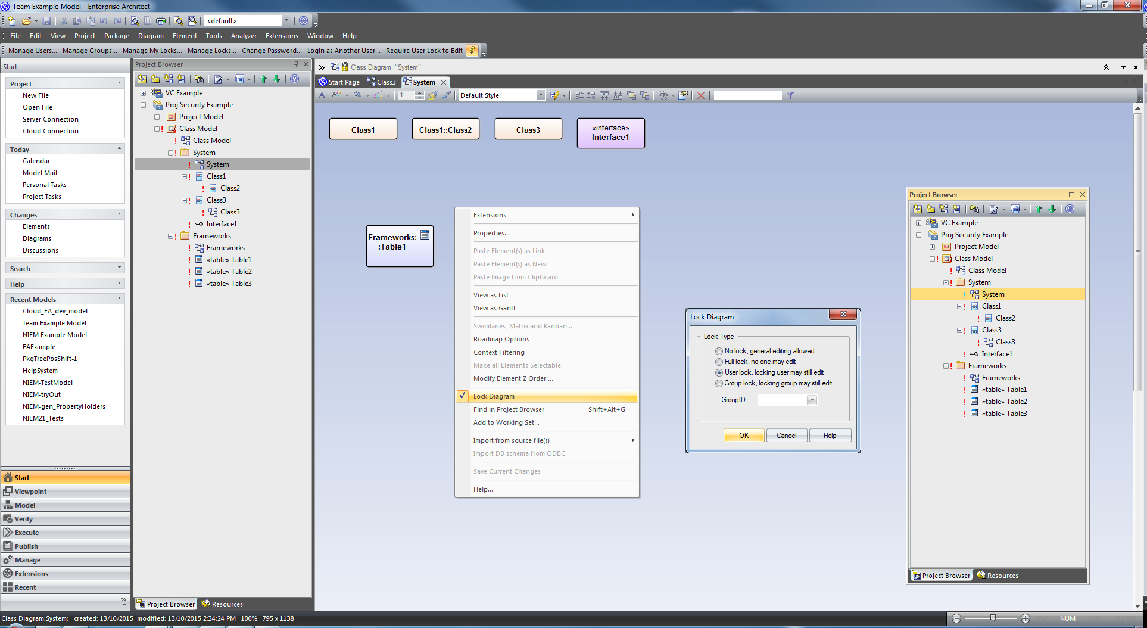This screenshot has width=1147, height=628.
Task: Click the print icon in main toolbar
Action: pyautogui.click(x=161, y=21)
